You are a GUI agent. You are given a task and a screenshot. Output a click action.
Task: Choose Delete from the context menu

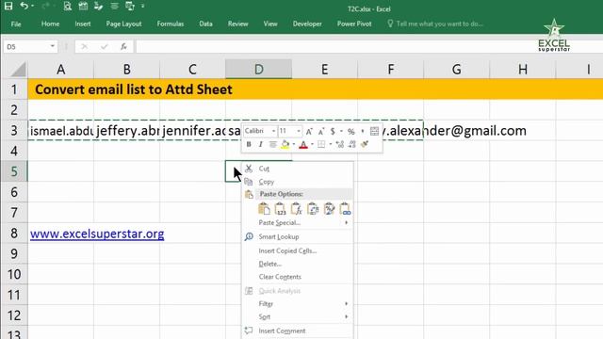pos(298,264)
